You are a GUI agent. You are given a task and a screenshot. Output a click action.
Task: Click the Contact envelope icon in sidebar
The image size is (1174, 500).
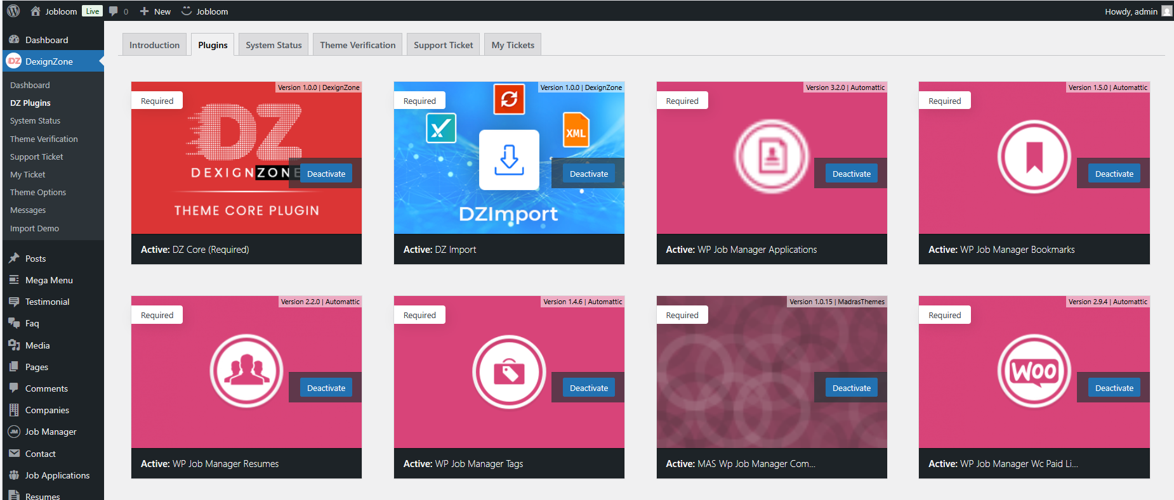pos(14,454)
